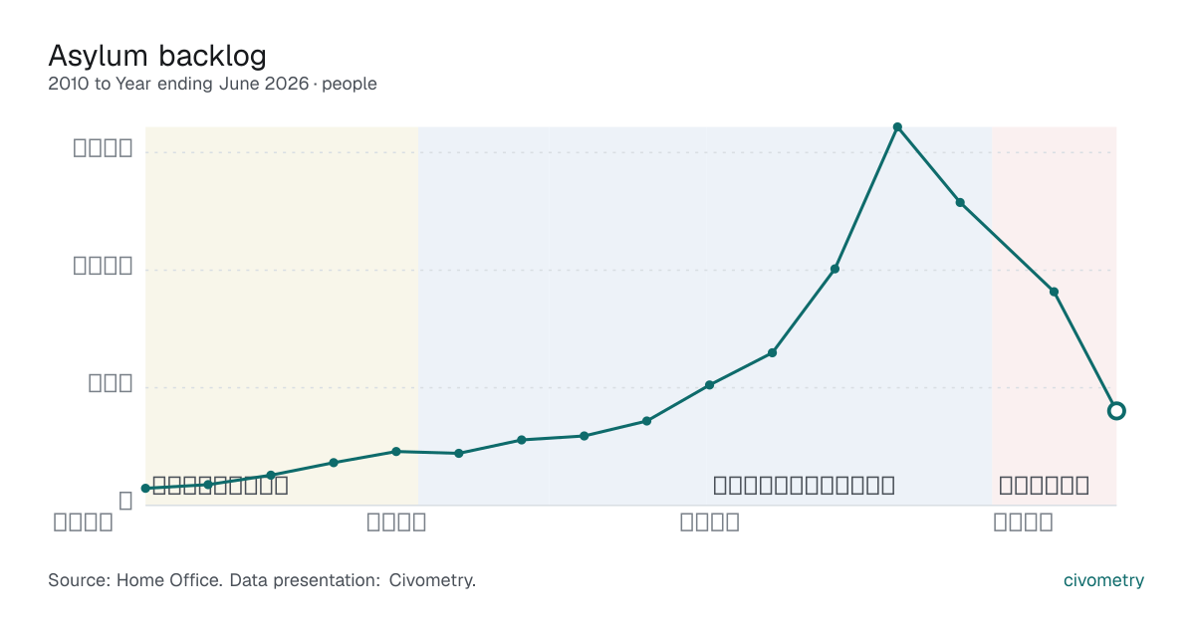The height and width of the screenshot is (627, 1195).
Task: Click the hollow final data point marker
Action: [1116, 411]
